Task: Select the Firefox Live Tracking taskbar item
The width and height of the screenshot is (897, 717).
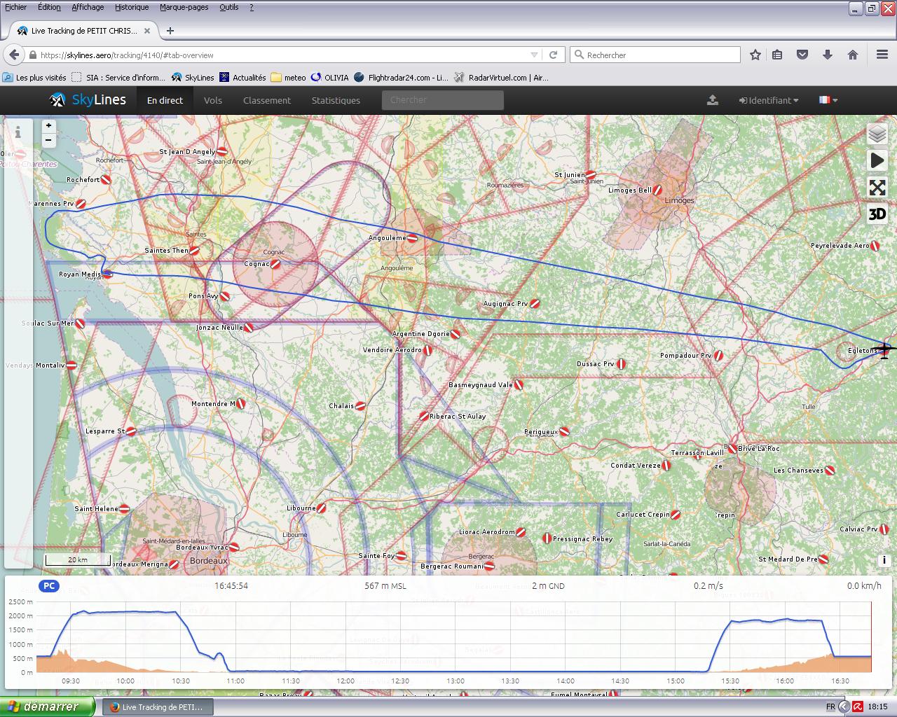Action: (x=158, y=707)
